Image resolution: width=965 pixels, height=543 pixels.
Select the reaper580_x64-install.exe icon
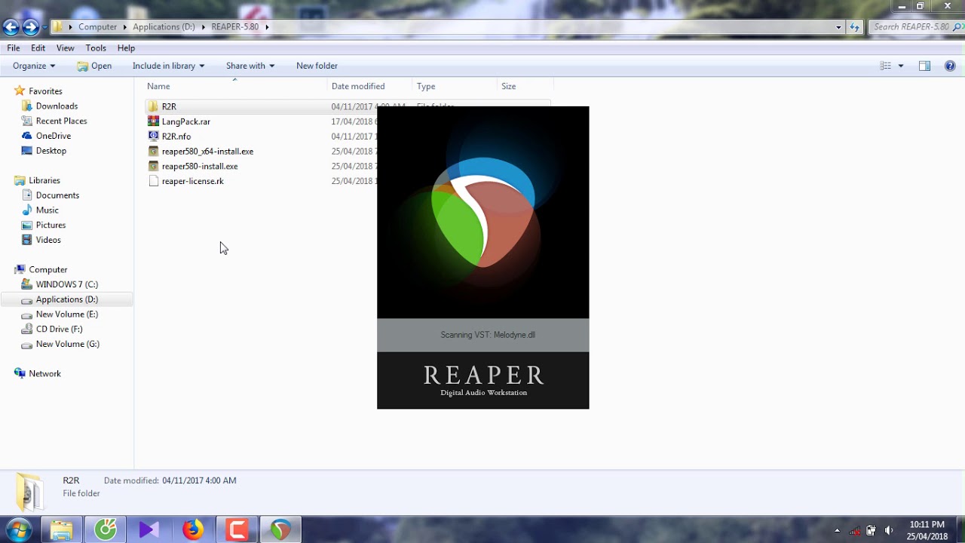click(x=153, y=151)
